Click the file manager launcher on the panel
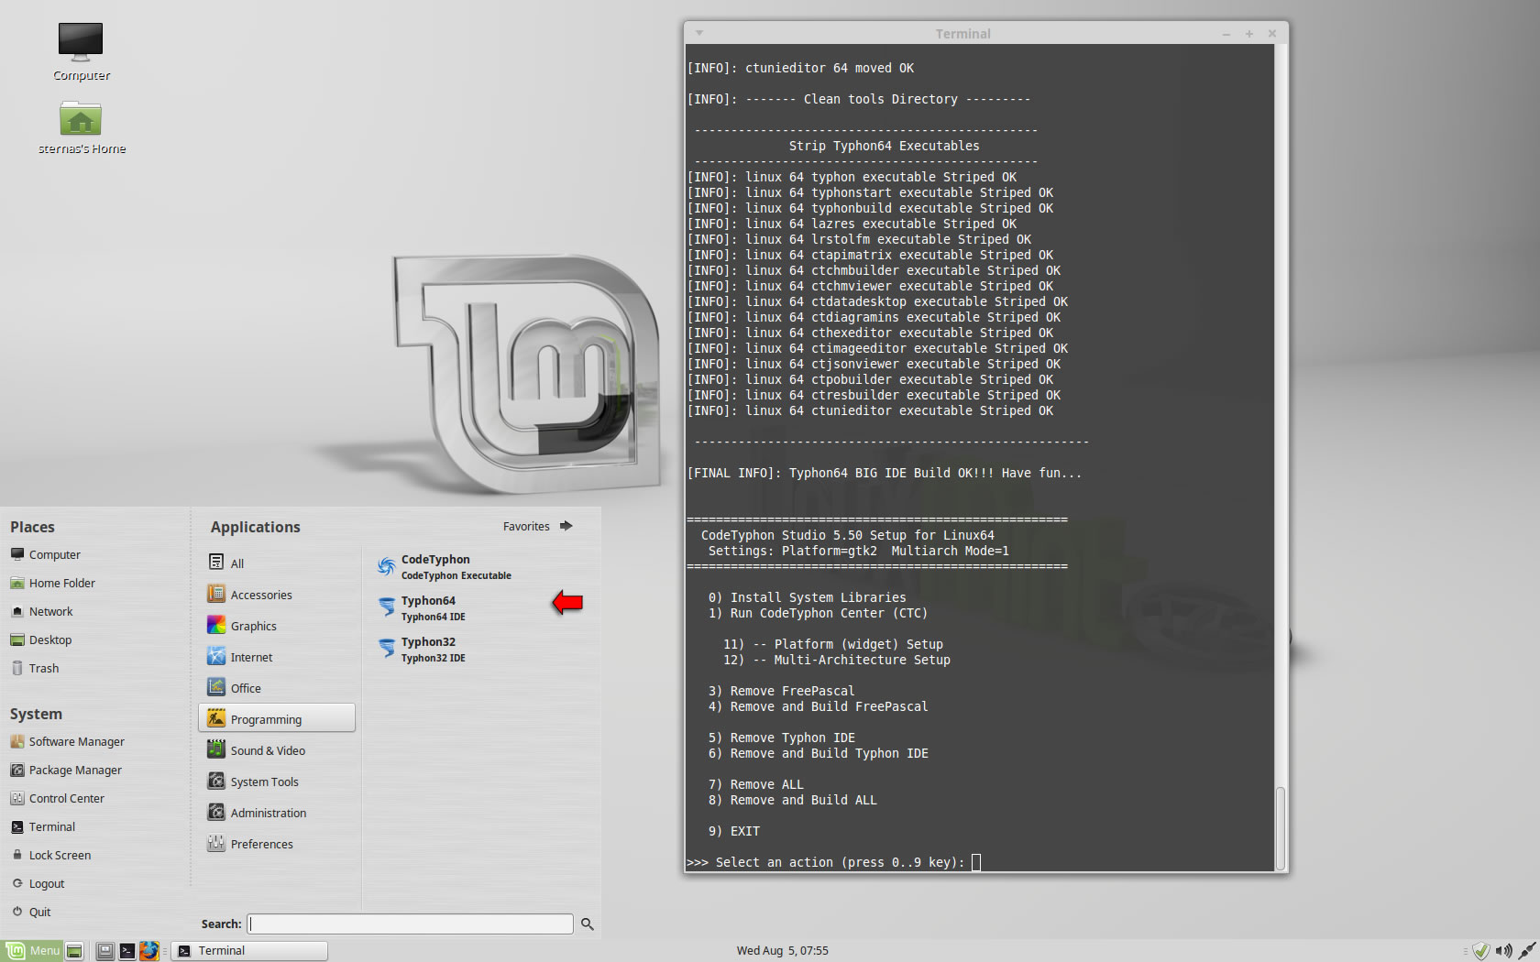The height and width of the screenshot is (962, 1540). click(x=105, y=951)
